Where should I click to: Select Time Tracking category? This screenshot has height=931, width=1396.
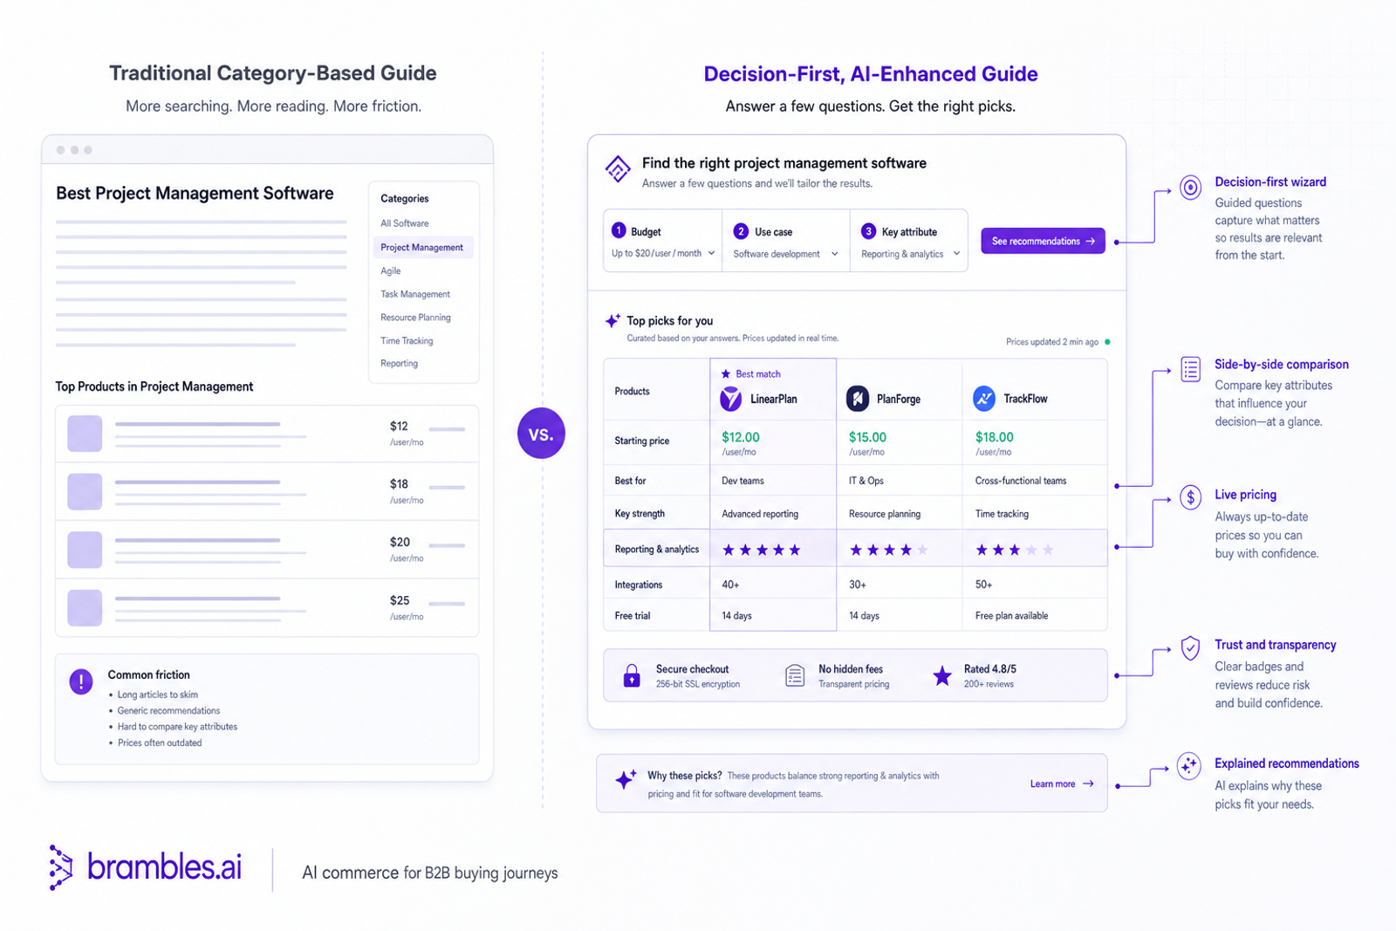coord(407,341)
